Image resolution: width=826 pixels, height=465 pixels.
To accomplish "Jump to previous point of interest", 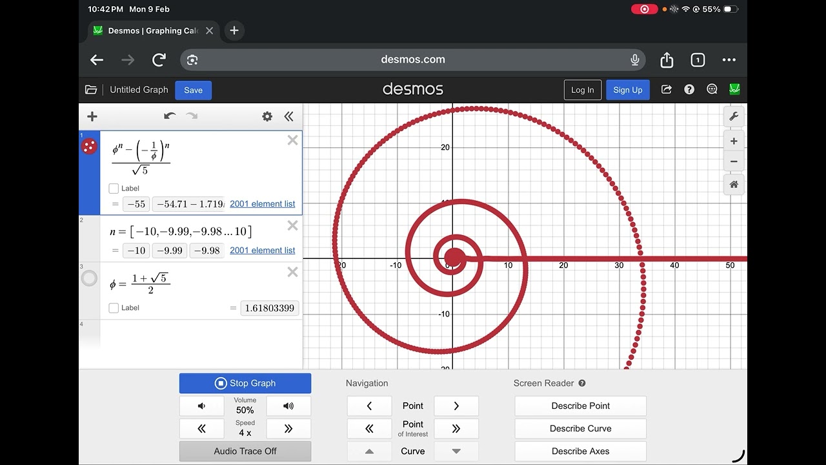I will click(x=369, y=429).
